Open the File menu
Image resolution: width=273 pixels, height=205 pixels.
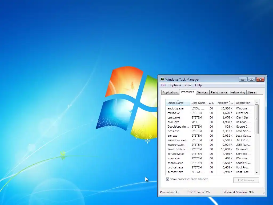point(164,85)
